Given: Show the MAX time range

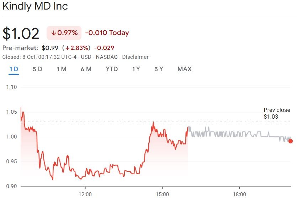Looking at the screenshot, I should point(184,69).
